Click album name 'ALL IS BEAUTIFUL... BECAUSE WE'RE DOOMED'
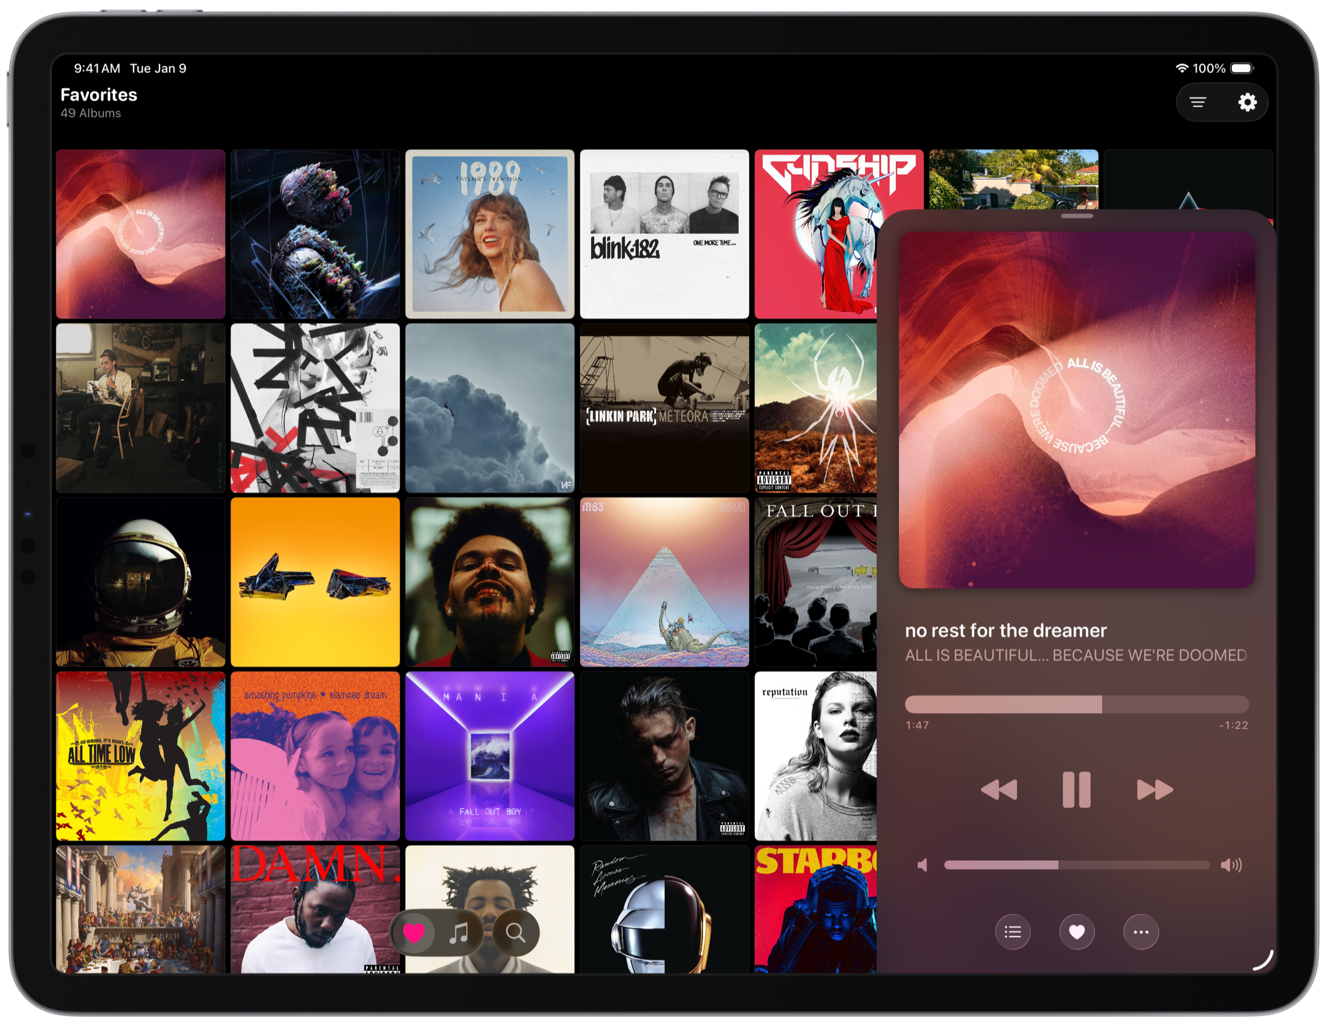Screen dimensions: 1328x1028 1076,655
